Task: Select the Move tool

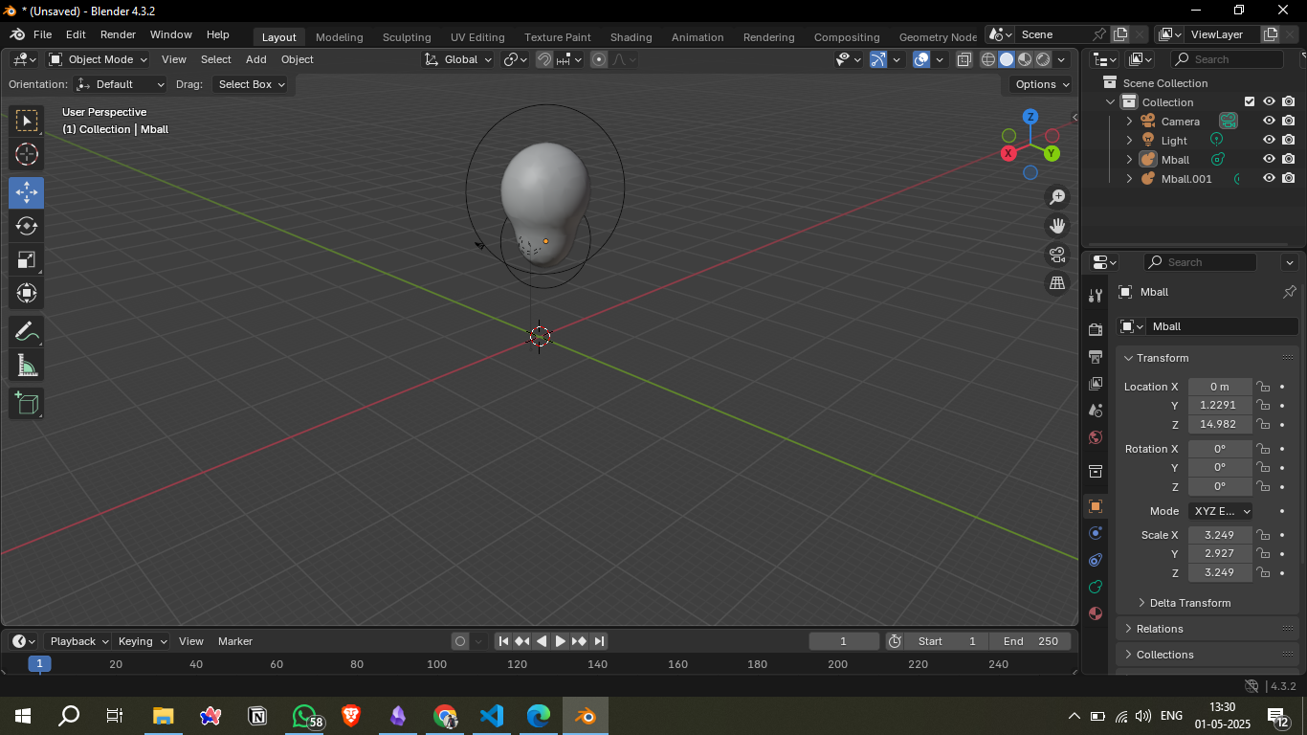Action: pyautogui.click(x=27, y=192)
